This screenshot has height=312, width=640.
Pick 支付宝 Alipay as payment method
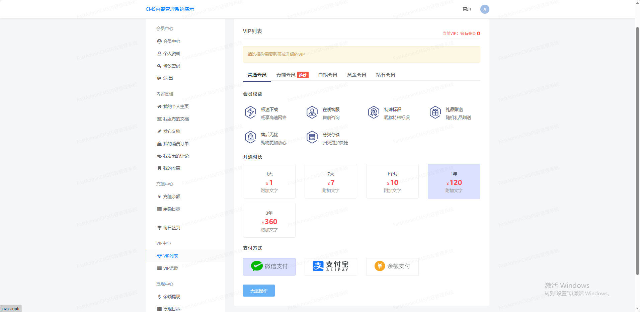pyautogui.click(x=331, y=266)
